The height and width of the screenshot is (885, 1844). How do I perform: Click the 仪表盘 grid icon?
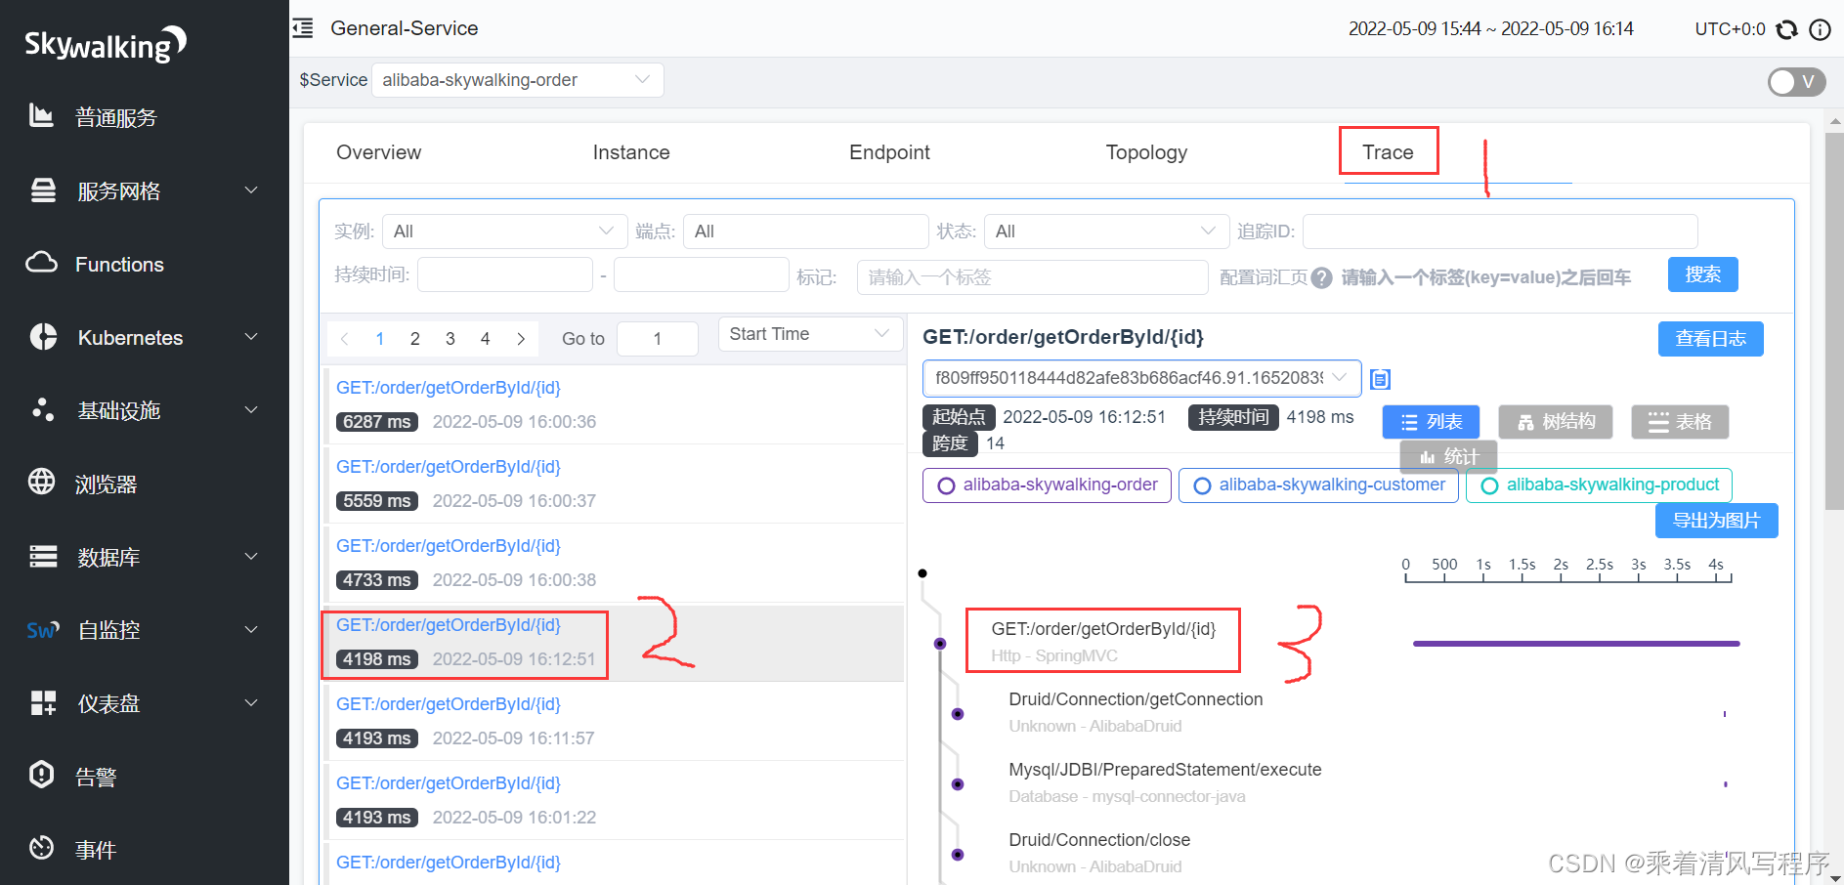43,702
